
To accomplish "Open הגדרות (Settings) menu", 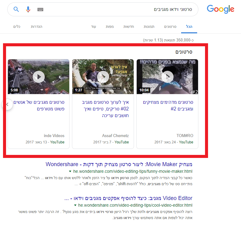I will point(36,27).
